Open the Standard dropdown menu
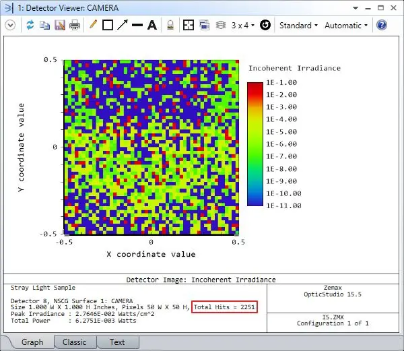The image size is (404, 351). (x=298, y=25)
